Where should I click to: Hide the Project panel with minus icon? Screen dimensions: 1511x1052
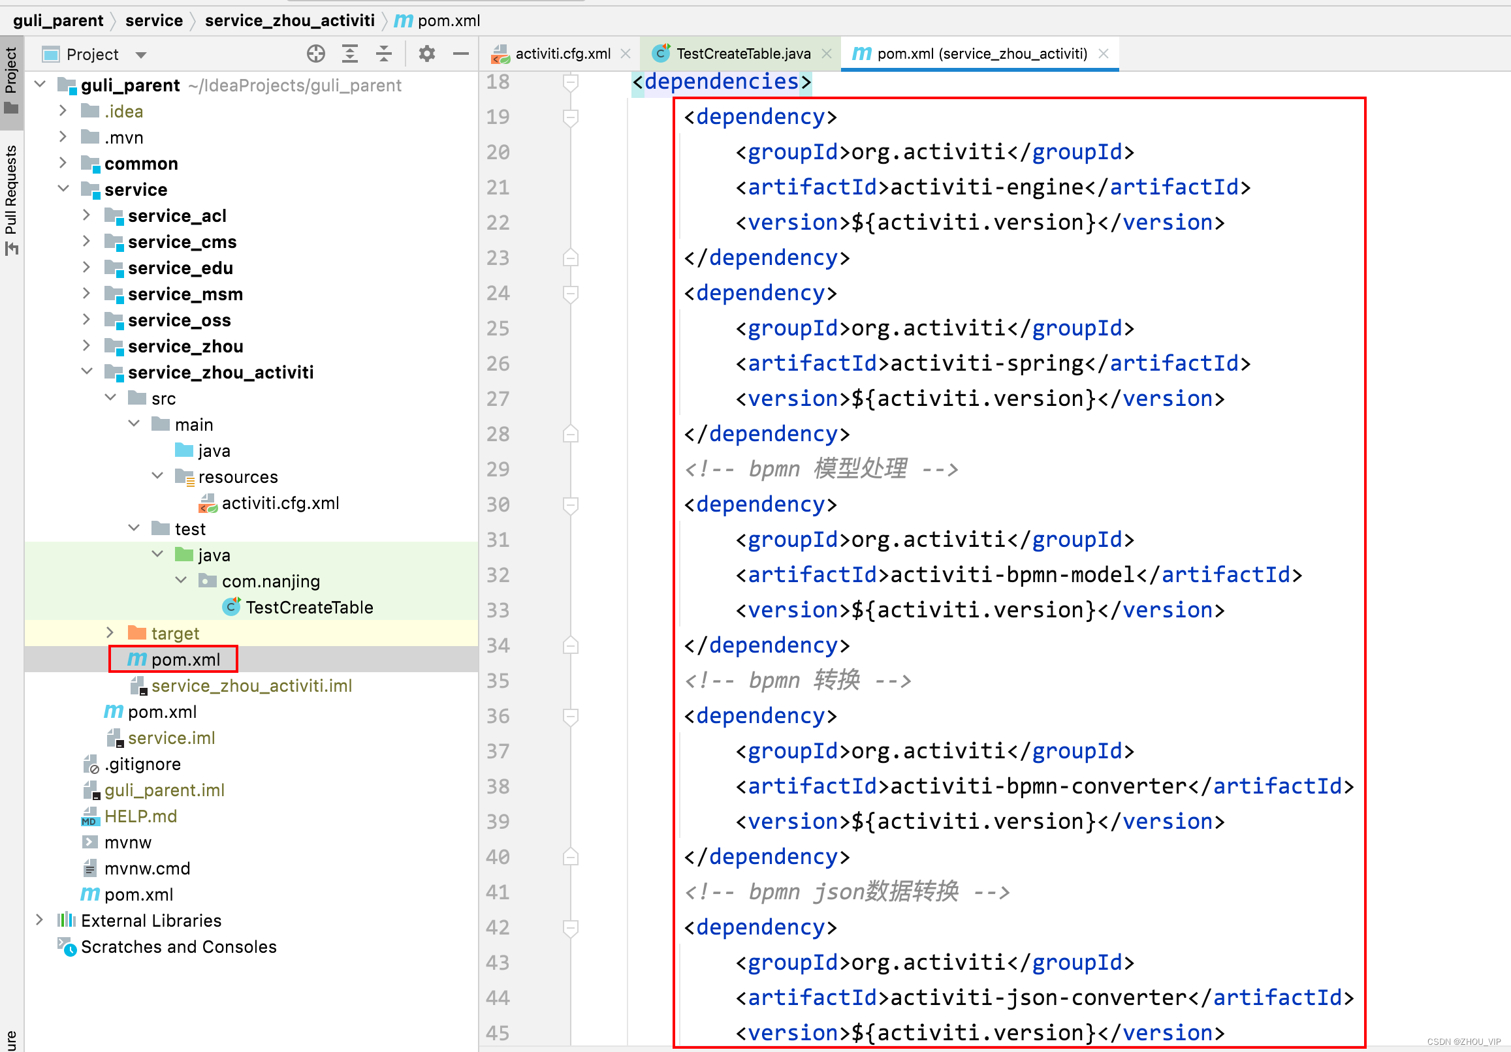(x=460, y=54)
